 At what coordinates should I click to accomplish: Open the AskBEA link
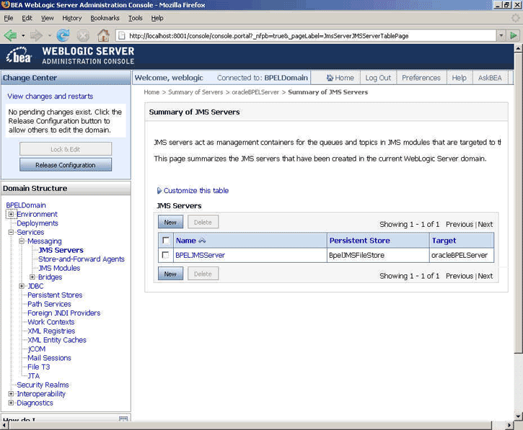point(490,78)
